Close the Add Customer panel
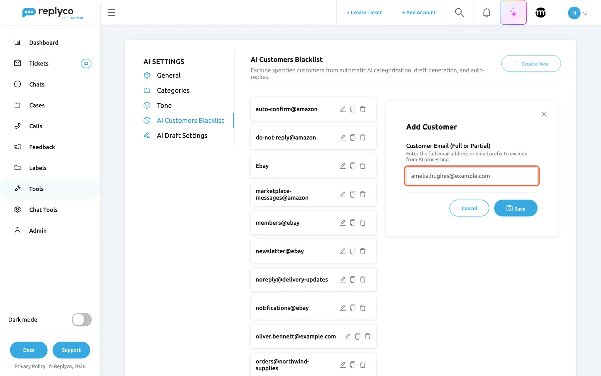The image size is (601, 376). (x=544, y=114)
